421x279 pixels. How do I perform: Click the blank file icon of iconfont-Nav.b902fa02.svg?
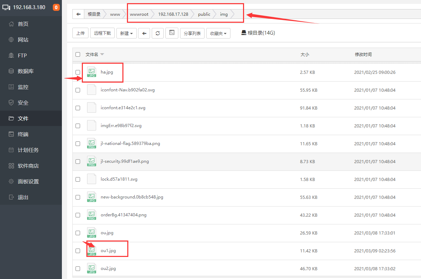tap(92, 90)
